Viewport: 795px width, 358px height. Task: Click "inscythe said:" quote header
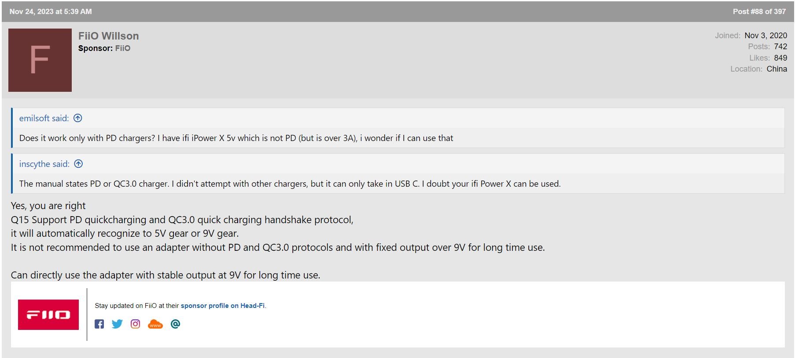pos(44,164)
